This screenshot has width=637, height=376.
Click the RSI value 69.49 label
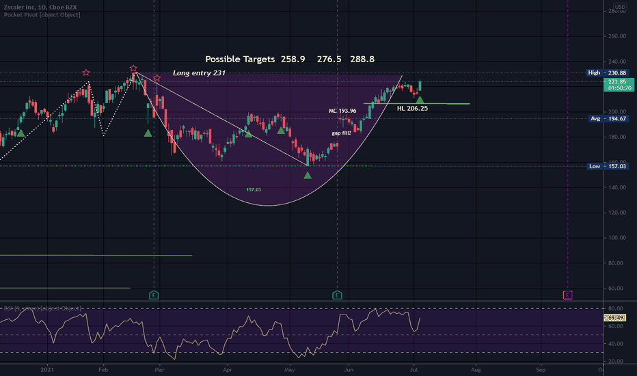pyautogui.click(x=615, y=317)
